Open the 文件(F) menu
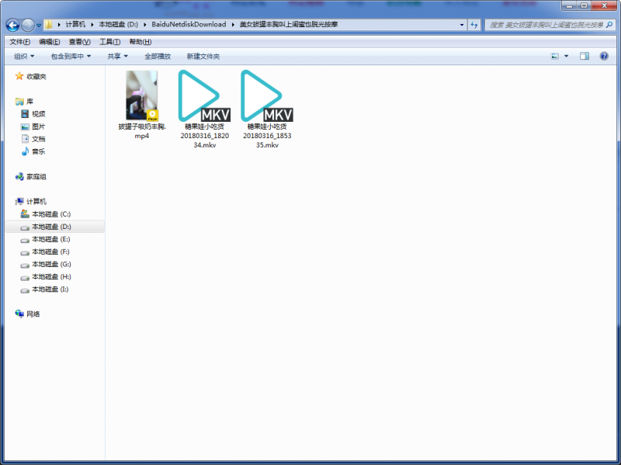Image resolution: width=621 pixels, height=465 pixels. (19, 42)
